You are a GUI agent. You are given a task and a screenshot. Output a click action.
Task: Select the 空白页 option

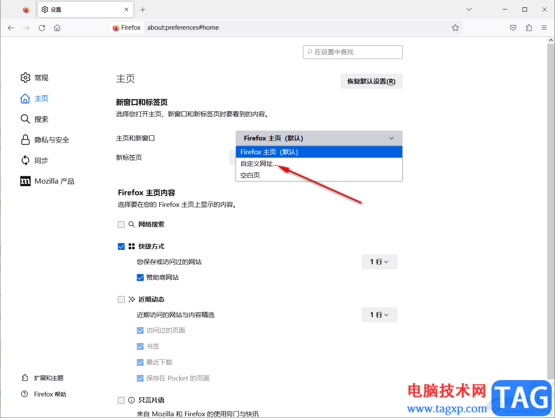click(x=319, y=175)
